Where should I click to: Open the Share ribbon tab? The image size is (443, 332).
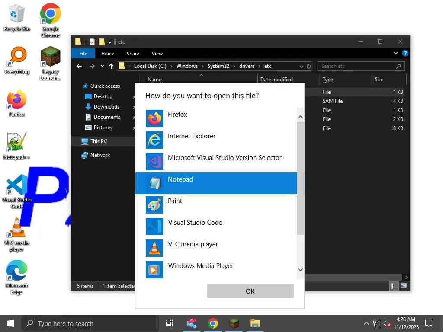point(133,54)
